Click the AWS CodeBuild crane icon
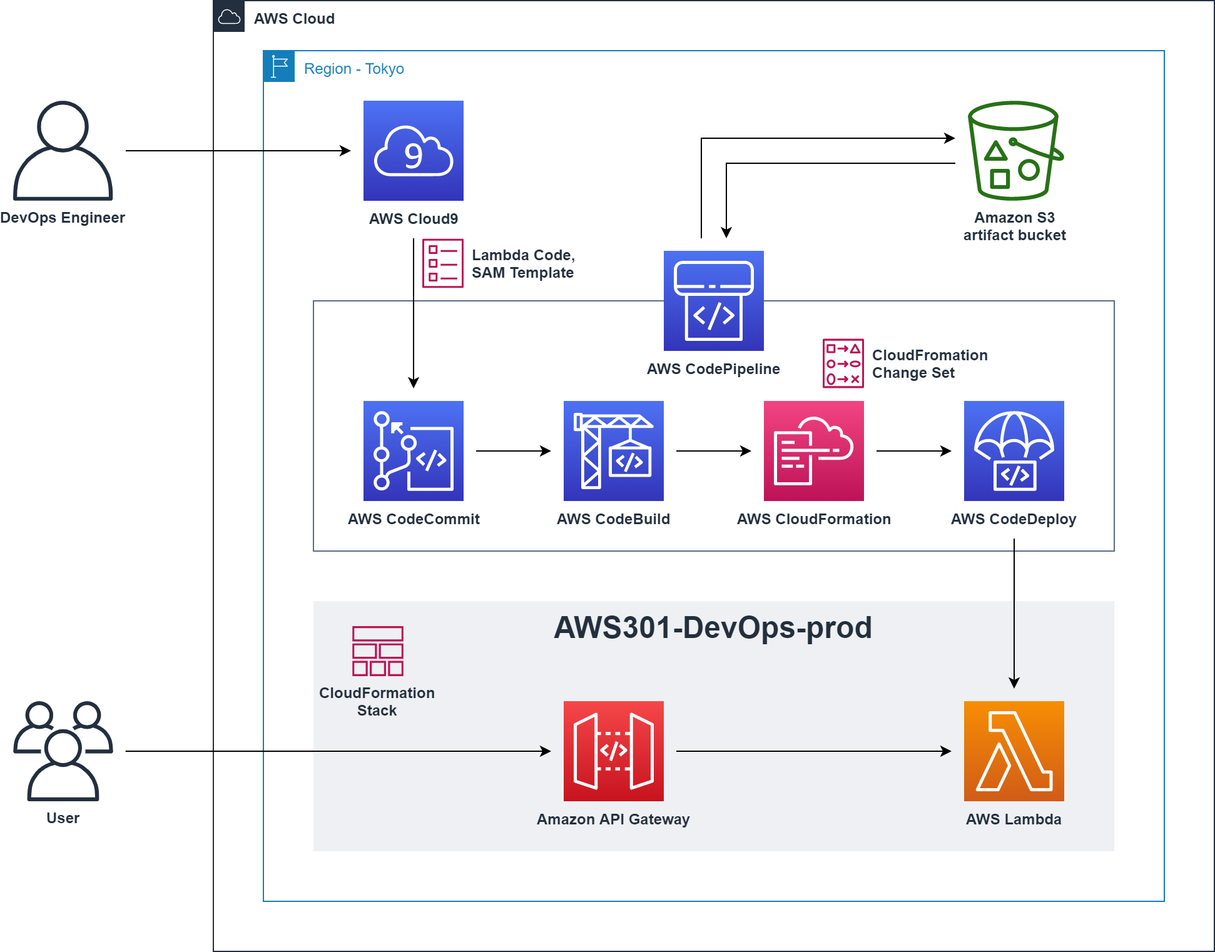This screenshot has width=1215, height=952. [x=614, y=451]
